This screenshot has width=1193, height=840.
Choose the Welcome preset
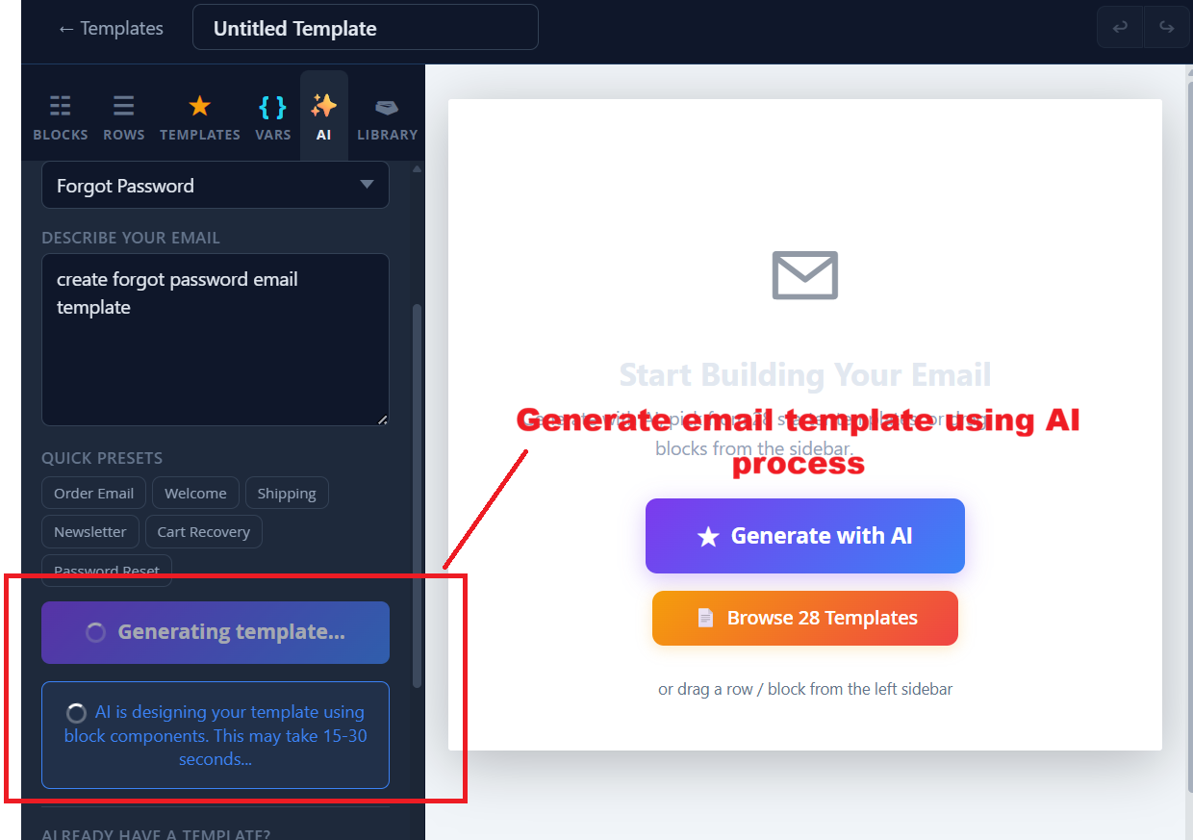coord(195,493)
